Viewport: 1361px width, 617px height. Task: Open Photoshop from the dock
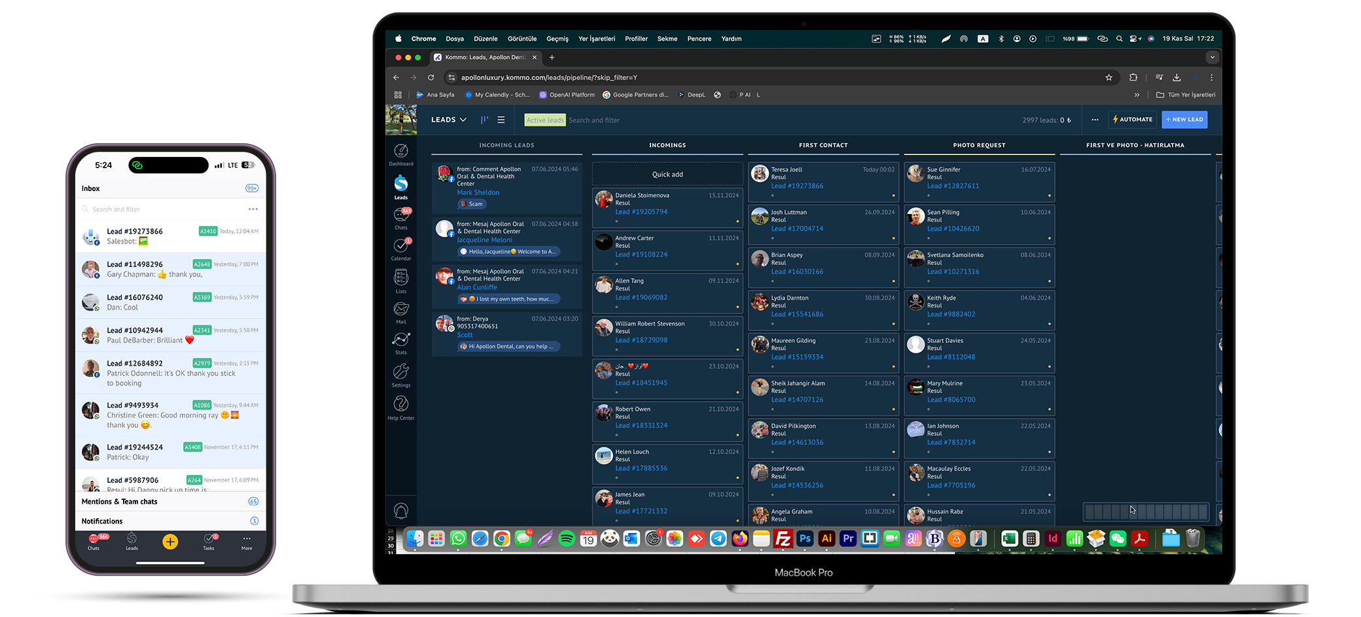point(805,538)
